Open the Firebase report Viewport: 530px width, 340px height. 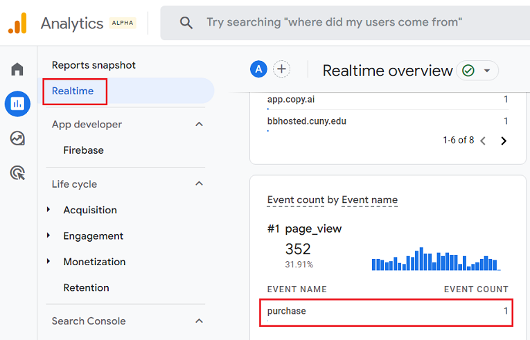click(84, 150)
